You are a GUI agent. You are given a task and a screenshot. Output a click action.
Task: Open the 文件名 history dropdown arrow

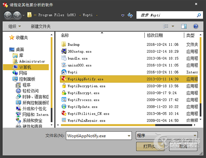129,136
